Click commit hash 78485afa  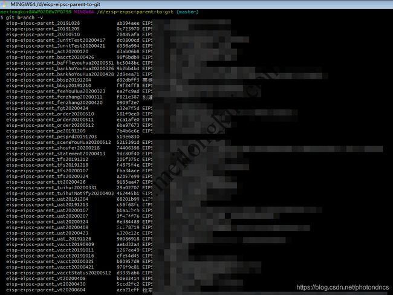(128, 34)
